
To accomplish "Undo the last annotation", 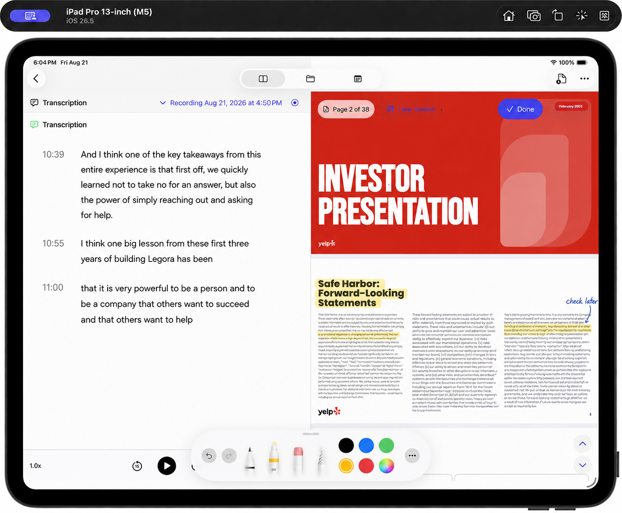I will (209, 456).
